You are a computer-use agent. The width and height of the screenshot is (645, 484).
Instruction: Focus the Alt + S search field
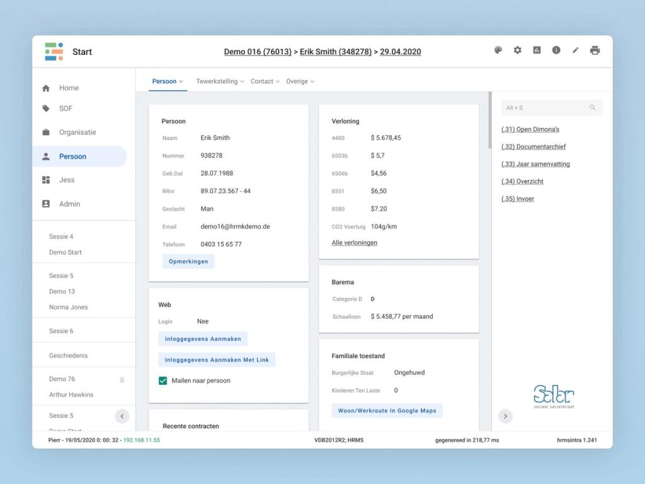click(x=552, y=107)
